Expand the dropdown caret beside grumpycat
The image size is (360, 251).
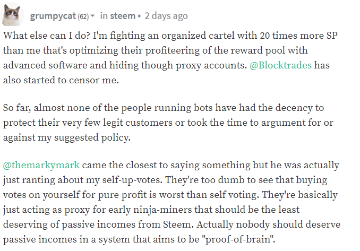(x=92, y=16)
